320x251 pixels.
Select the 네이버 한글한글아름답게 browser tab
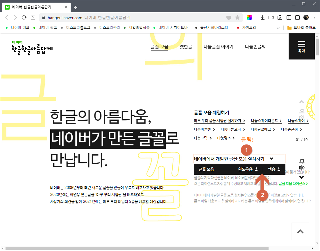click(x=36, y=7)
